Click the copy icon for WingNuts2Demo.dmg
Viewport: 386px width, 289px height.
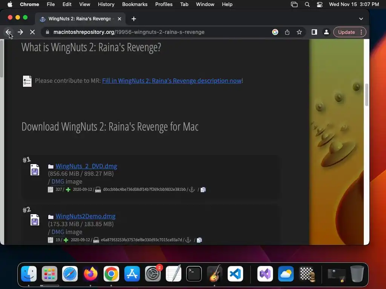pyautogui.click(x=199, y=240)
